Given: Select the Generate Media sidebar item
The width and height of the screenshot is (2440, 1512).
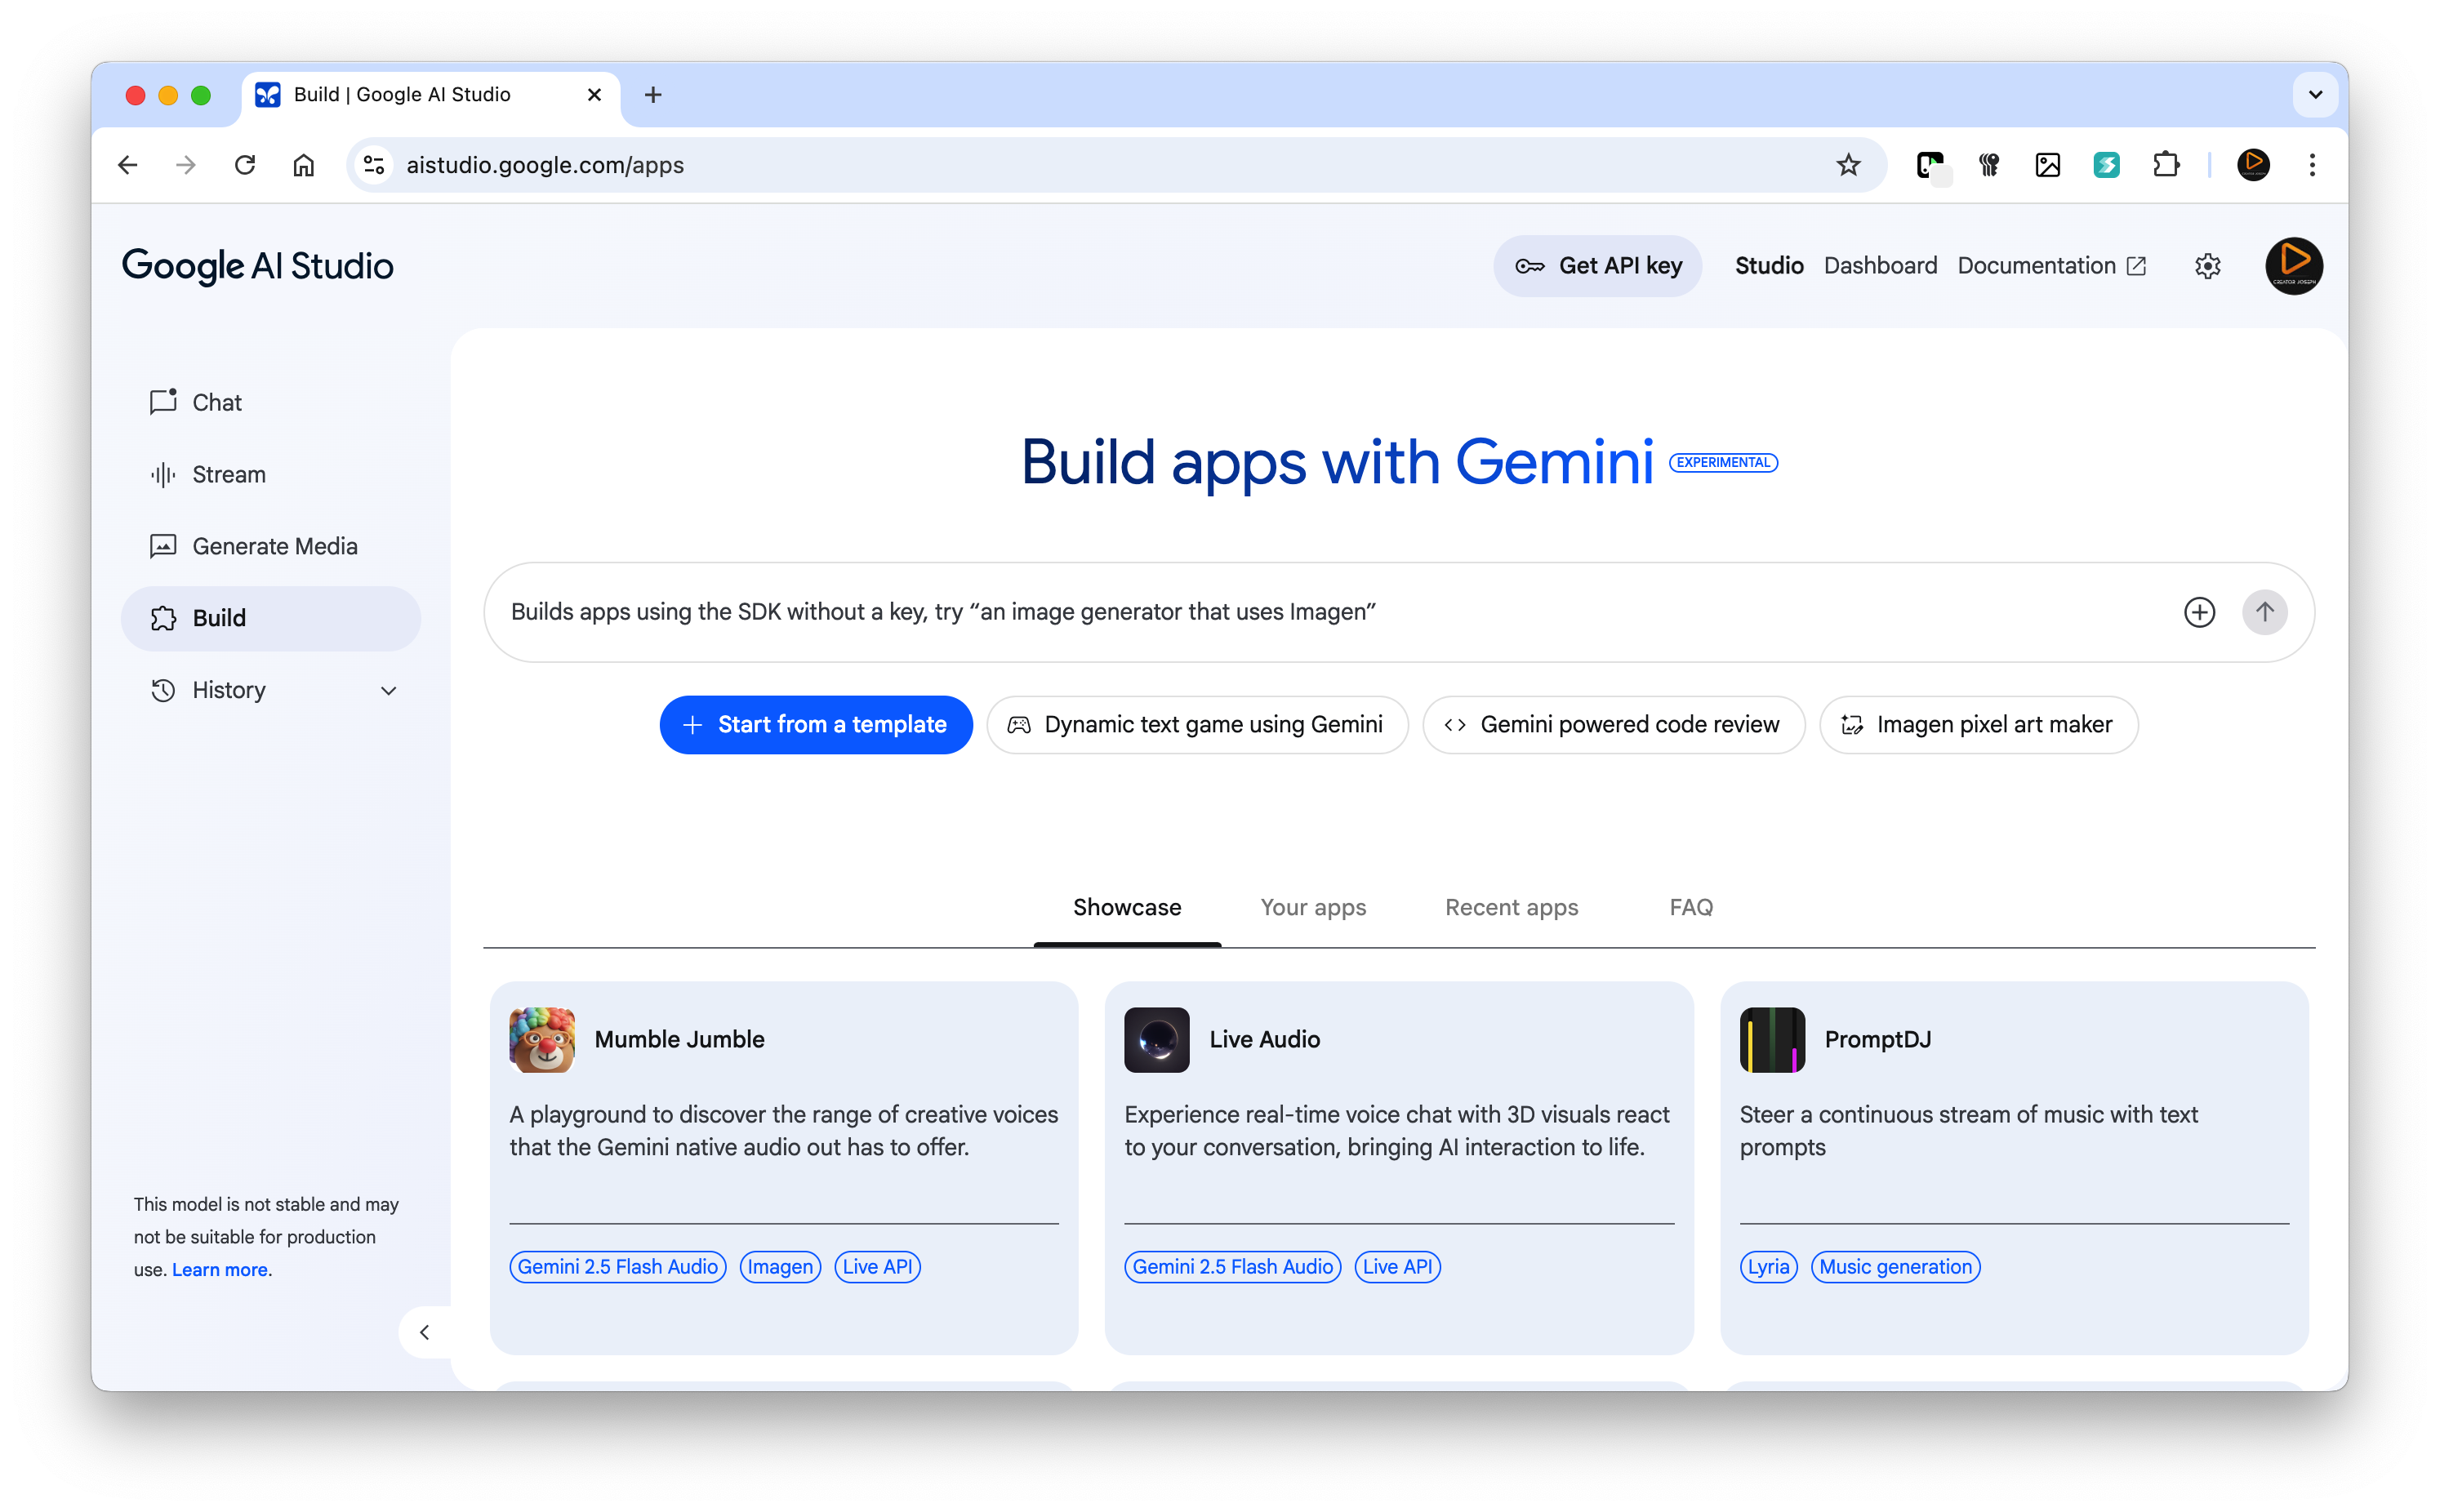Looking at the screenshot, I should [273, 546].
